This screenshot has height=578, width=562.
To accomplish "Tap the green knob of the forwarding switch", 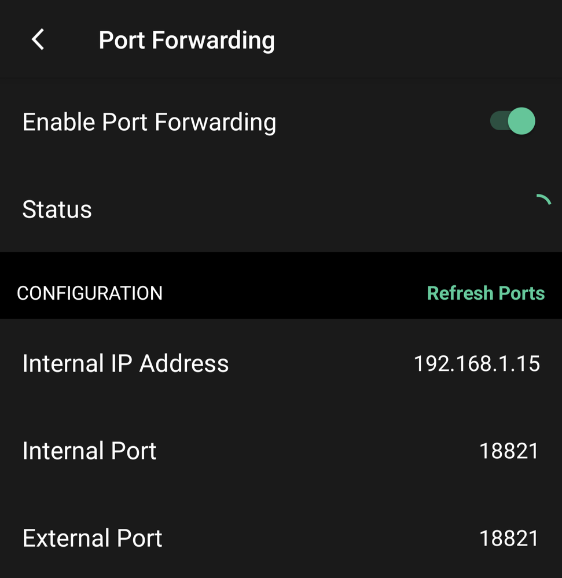I will 521,122.
